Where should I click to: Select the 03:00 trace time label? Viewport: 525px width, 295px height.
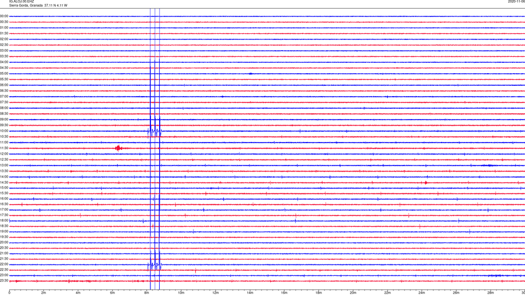pos(4,51)
